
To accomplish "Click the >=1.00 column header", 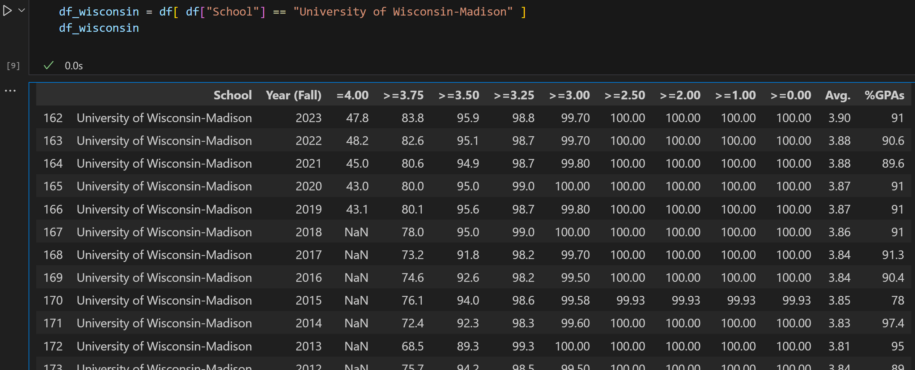I will point(735,95).
